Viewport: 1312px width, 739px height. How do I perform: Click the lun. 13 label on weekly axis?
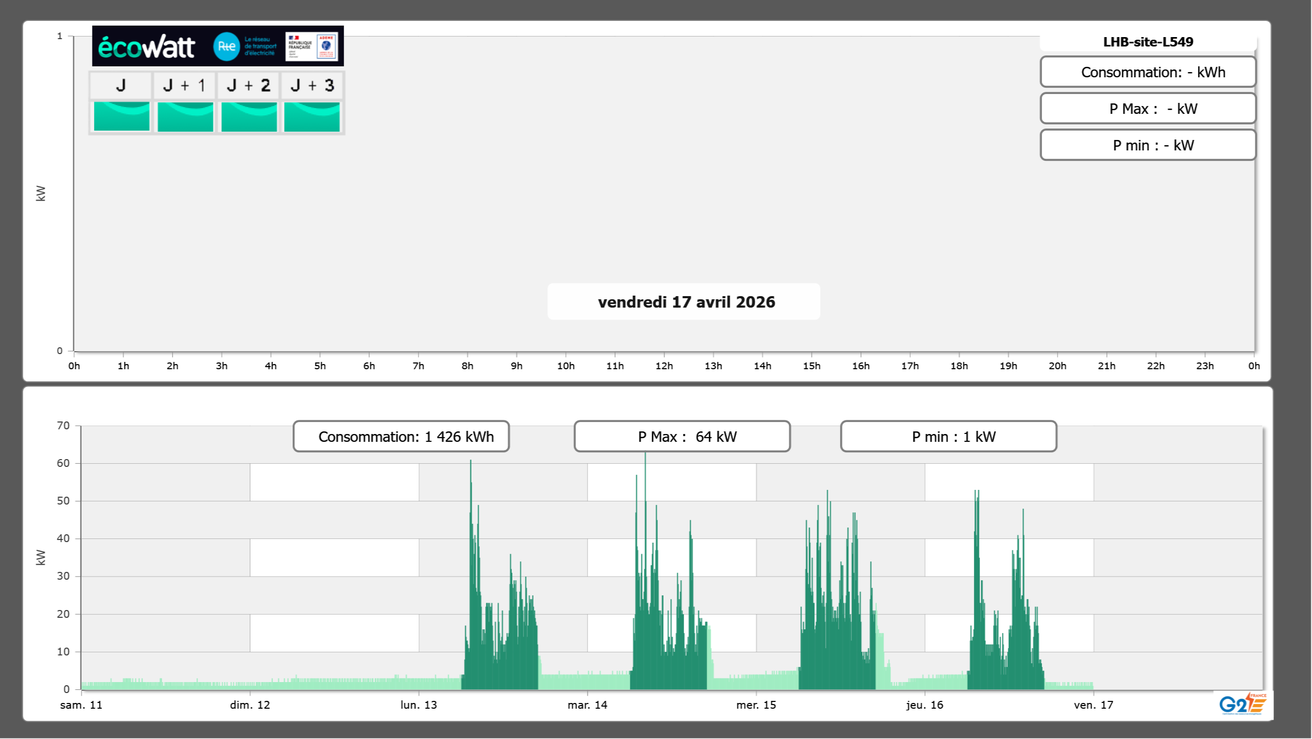(419, 705)
